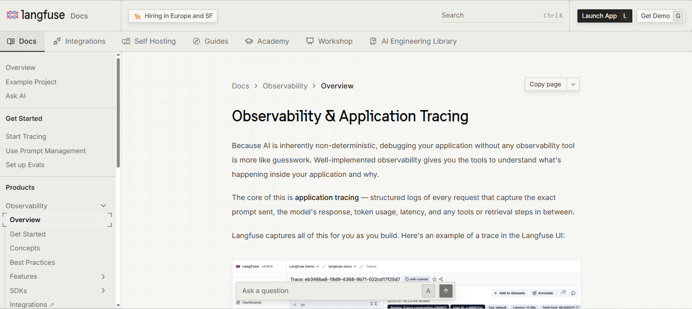The height and width of the screenshot is (309, 692).
Task: Open top Overview link in sidebar
Action: [x=21, y=68]
